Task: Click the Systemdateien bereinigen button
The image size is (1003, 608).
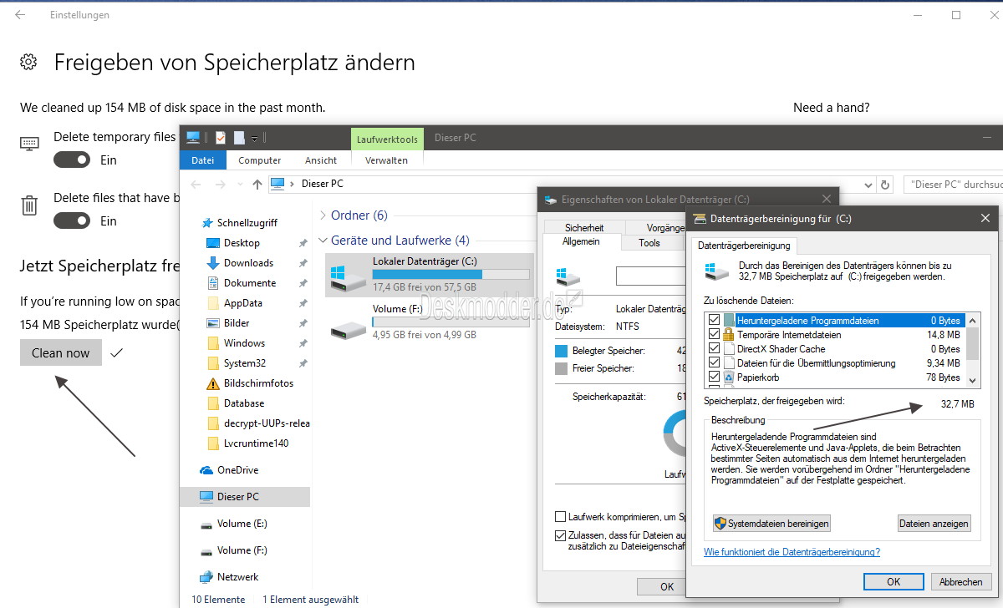Action: pos(771,524)
